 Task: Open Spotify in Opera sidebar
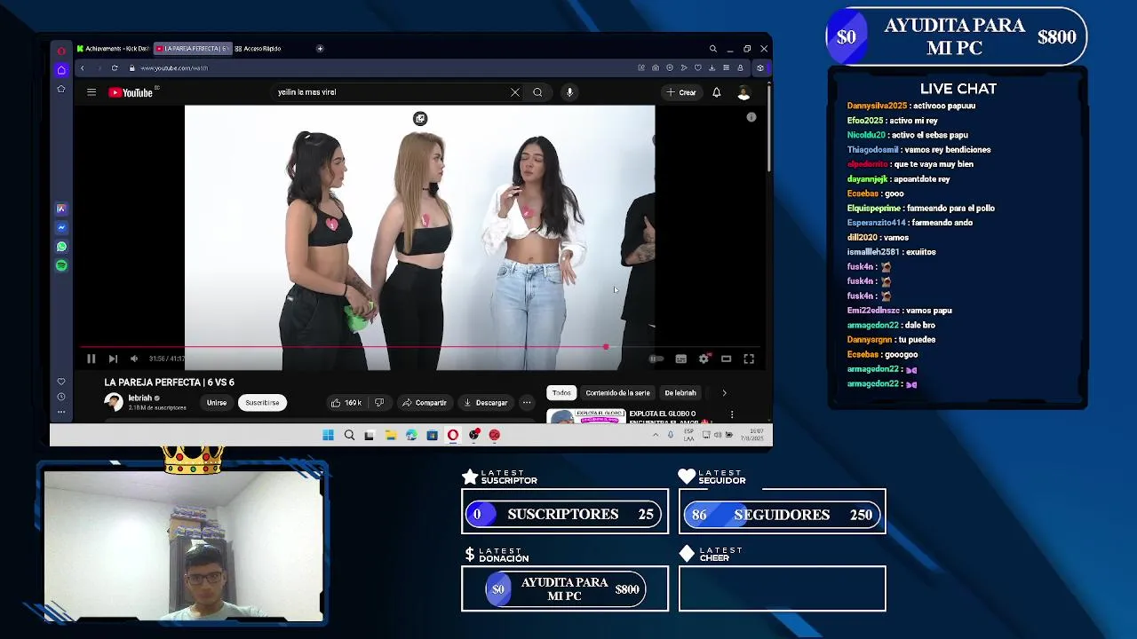[x=61, y=265]
